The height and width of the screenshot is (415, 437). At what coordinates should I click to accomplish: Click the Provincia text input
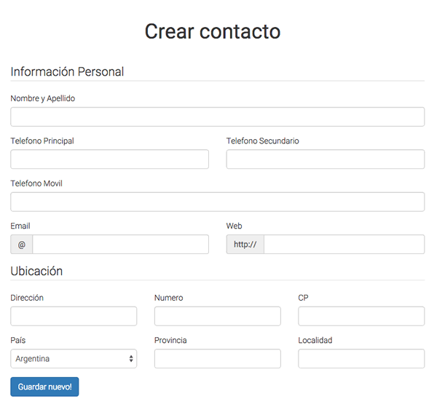pos(217,359)
